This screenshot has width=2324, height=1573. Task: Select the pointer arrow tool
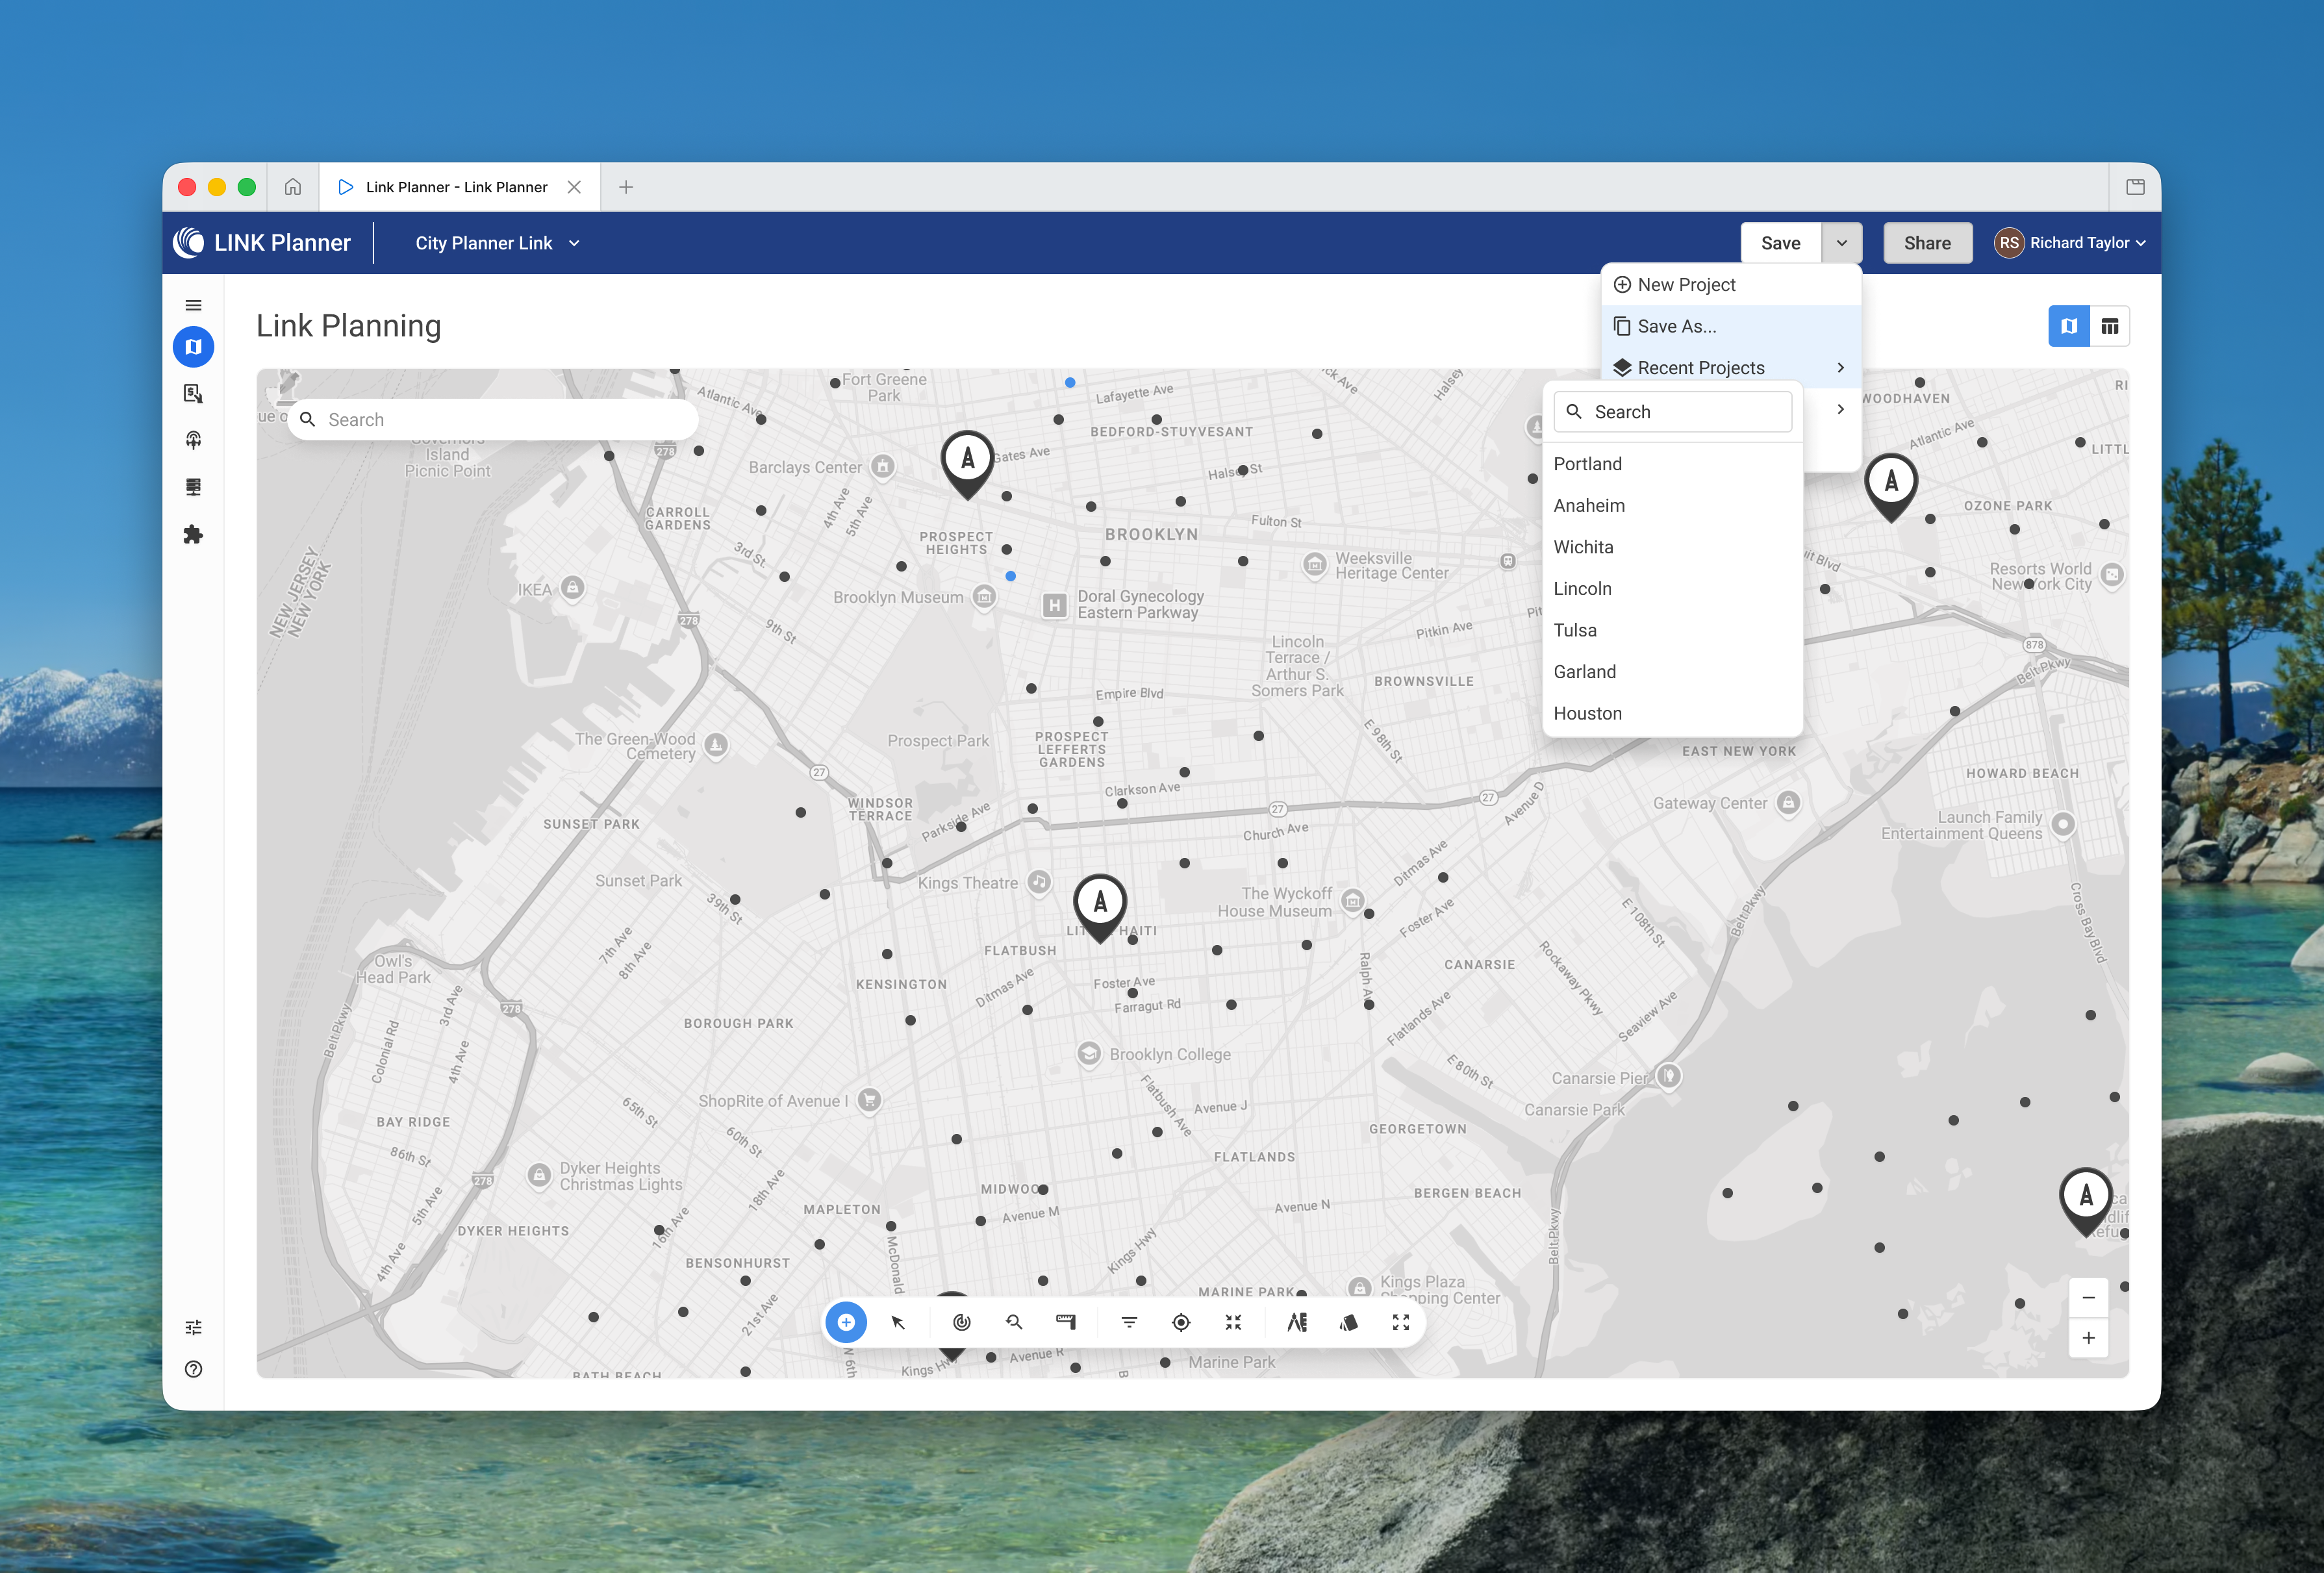[x=898, y=1322]
